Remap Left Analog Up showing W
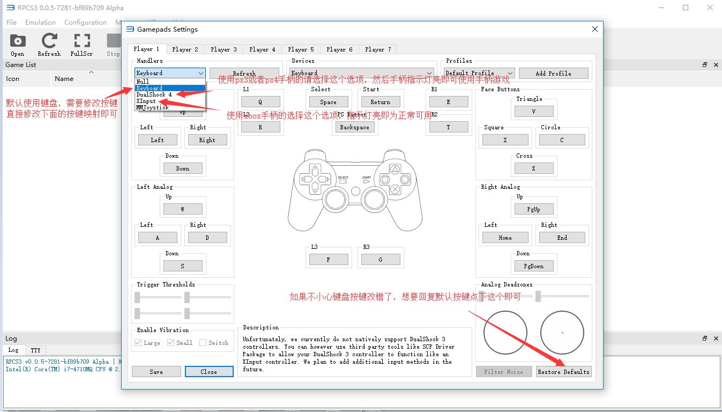This screenshot has height=412, width=722. tap(183, 209)
